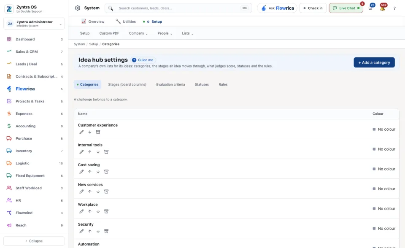This screenshot has width=405, height=248.
Task: Click the Guide me button
Action: coord(143,60)
